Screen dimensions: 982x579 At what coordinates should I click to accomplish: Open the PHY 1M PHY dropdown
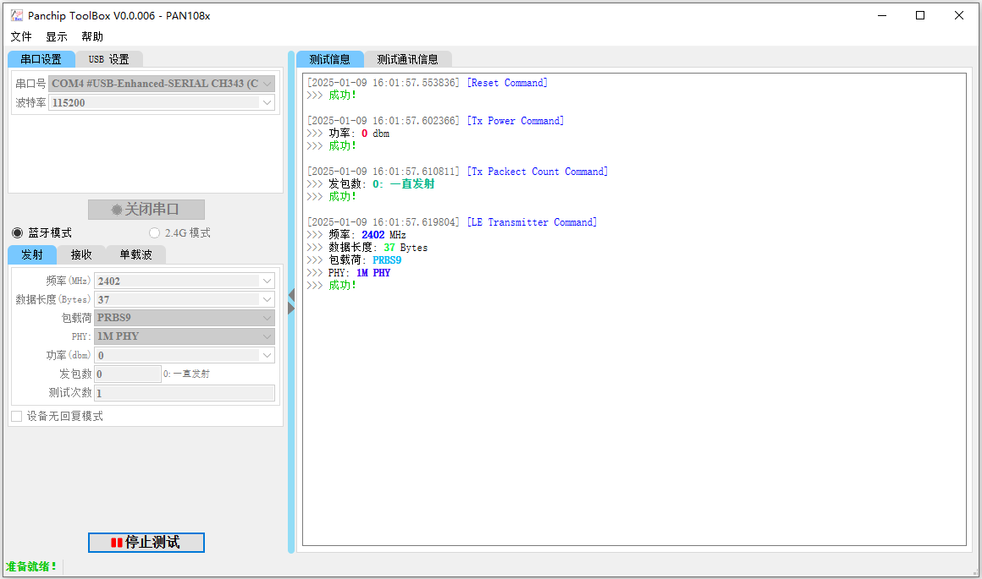(x=185, y=336)
